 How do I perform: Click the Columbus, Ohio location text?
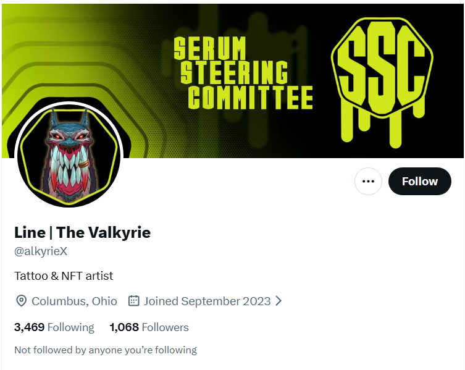pyautogui.click(x=74, y=301)
